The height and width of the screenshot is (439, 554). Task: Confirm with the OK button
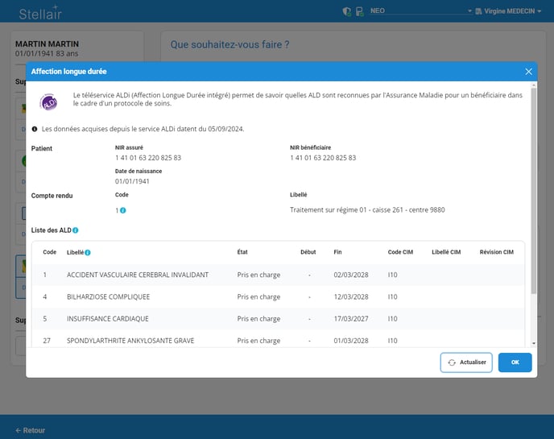[x=515, y=362]
